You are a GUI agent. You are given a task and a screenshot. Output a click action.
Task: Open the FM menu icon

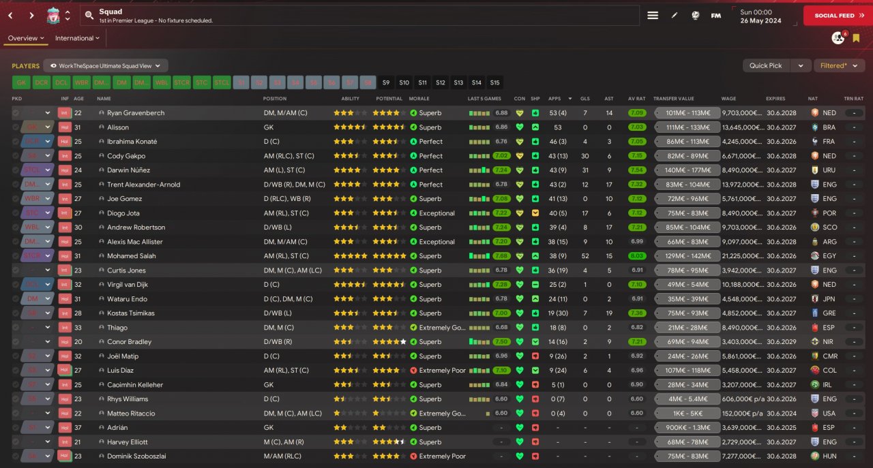[716, 15]
